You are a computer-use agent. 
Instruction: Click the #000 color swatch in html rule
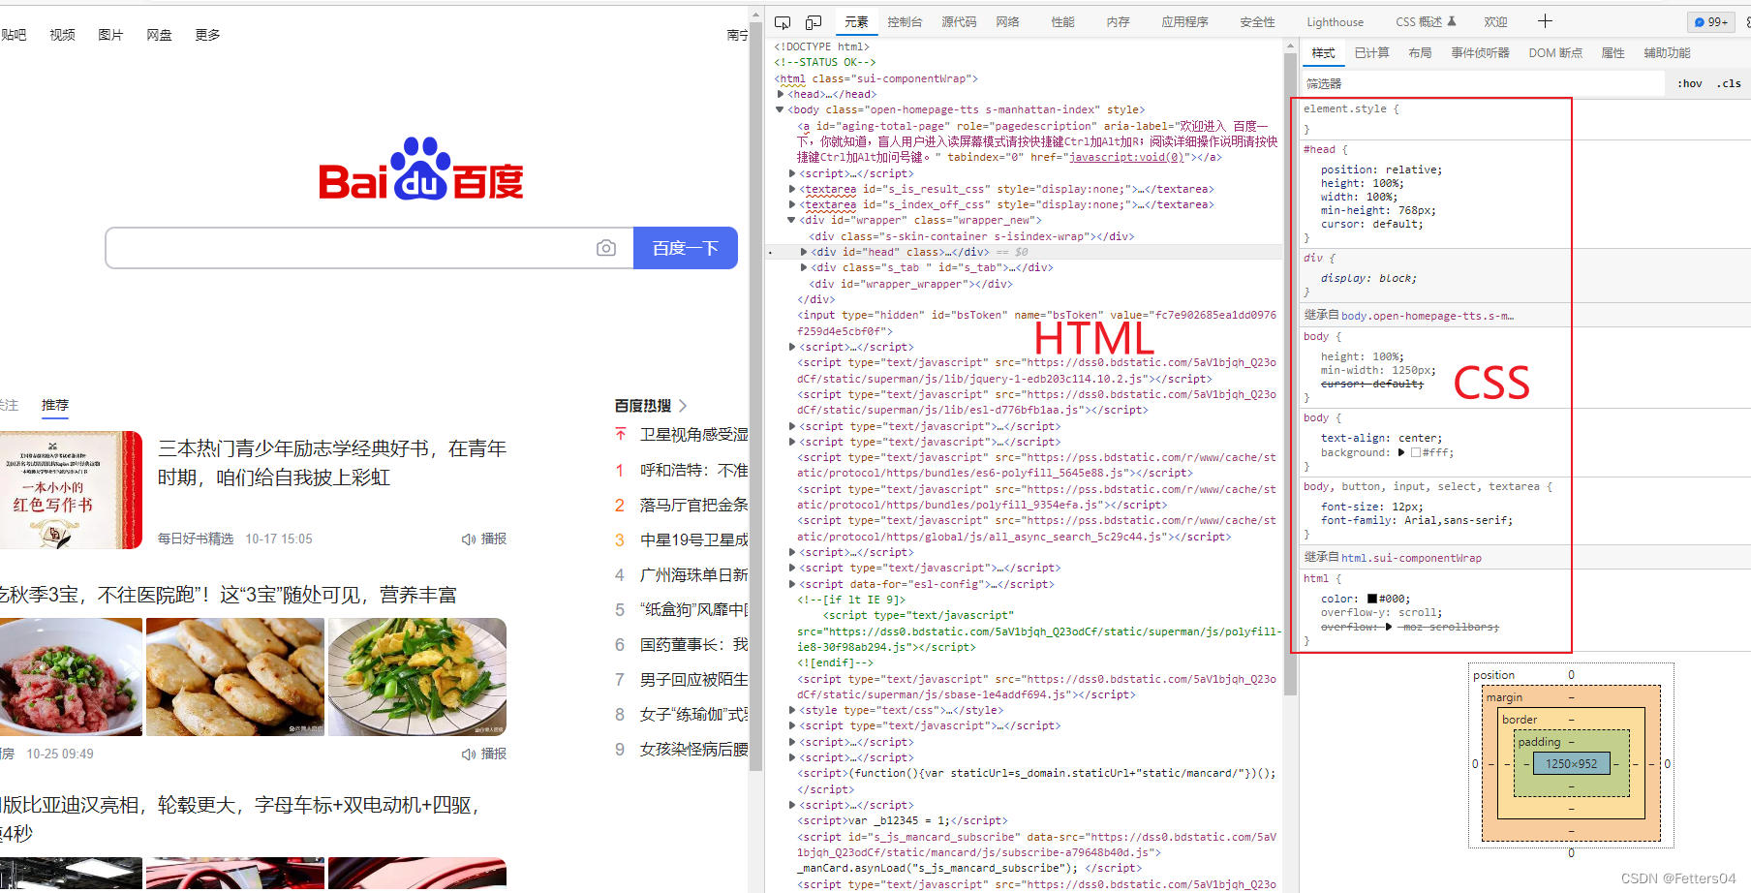coord(1372,599)
